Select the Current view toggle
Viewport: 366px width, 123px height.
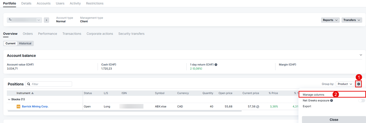[x=11, y=43]
